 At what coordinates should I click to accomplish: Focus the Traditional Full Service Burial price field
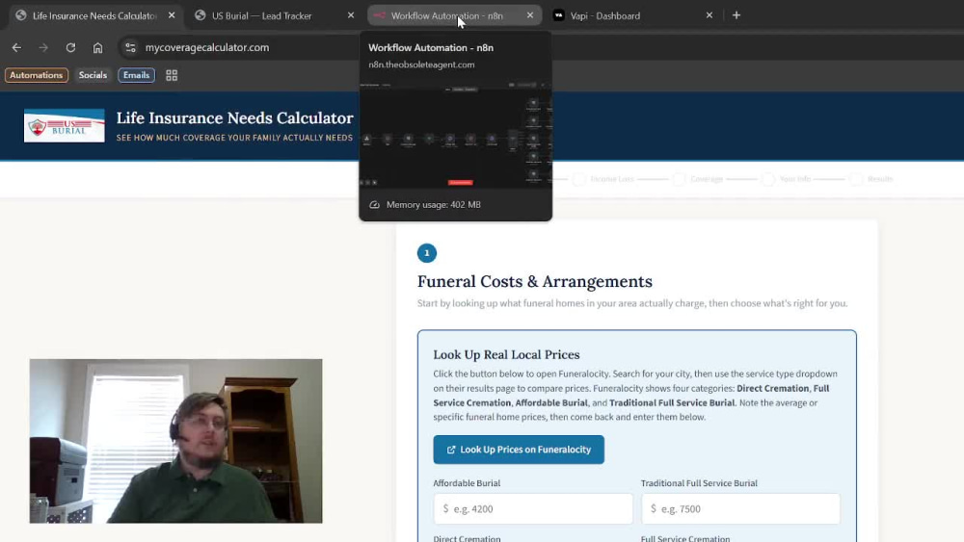(740, 509)
